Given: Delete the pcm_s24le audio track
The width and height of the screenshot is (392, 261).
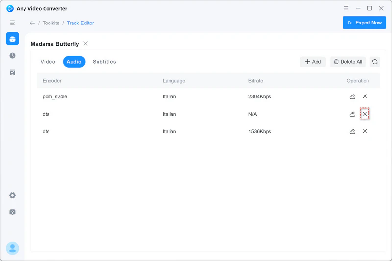Looking at the screenshot, I should coord(365,96).
